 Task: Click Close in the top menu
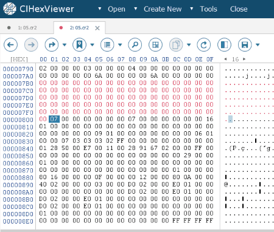point(239,9)
